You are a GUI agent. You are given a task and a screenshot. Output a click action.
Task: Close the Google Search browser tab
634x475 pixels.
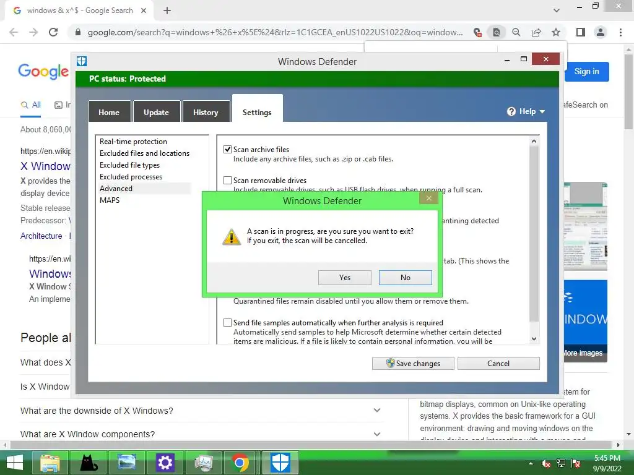(144, 11)
